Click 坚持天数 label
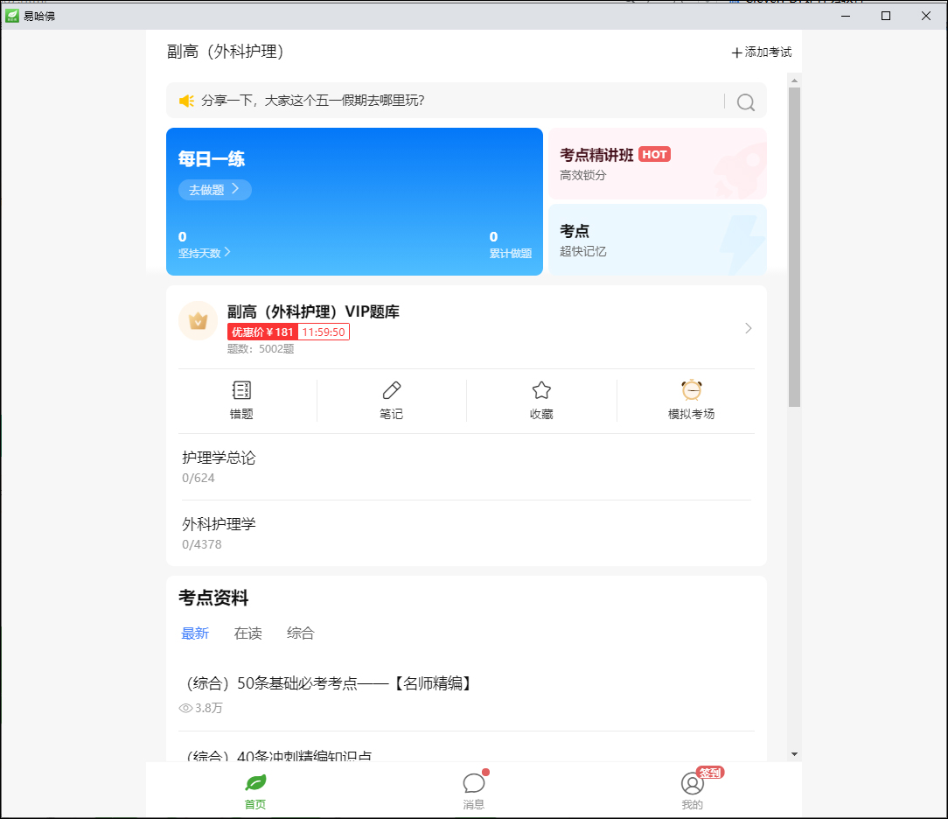Image resolution: width=948 pixels, height=819 pixels. coord(199,254)
